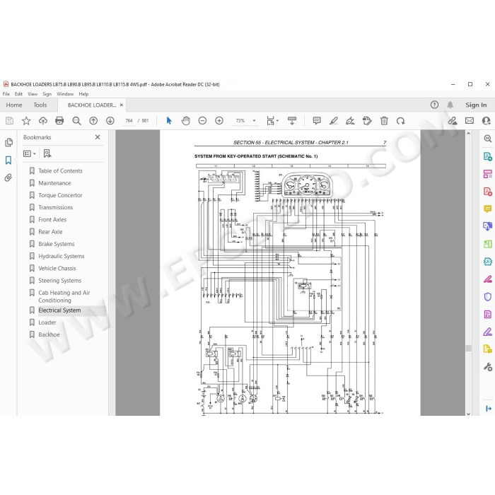
Task: Open bookmarks options dropdown
Action: [x=30, y=153]
